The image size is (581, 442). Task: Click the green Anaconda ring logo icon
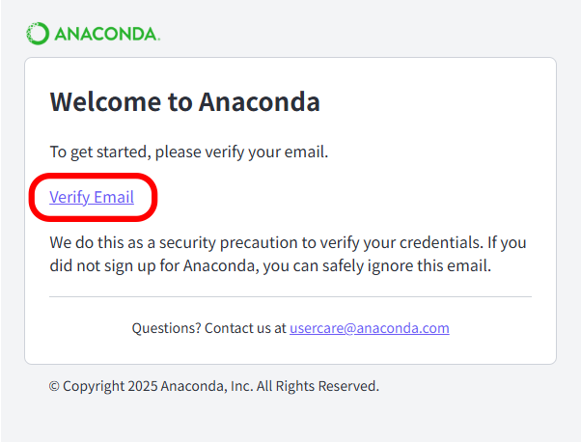[38, 34]
